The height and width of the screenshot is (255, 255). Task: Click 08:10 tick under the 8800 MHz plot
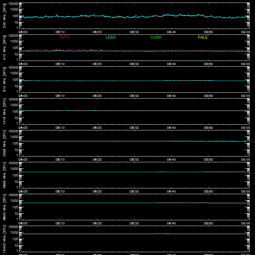(60, 223)
